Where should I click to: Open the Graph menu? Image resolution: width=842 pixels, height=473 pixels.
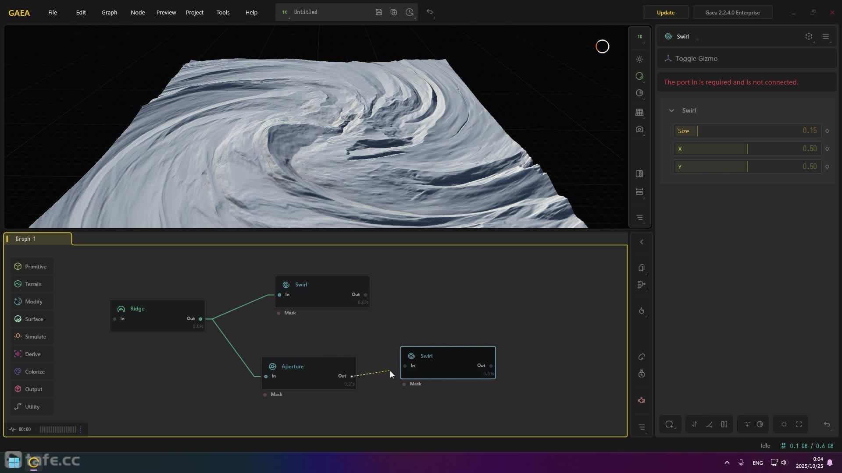109,12
